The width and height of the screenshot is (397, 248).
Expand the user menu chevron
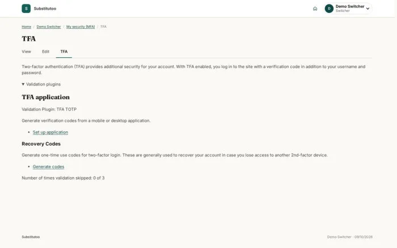(368, 8)
